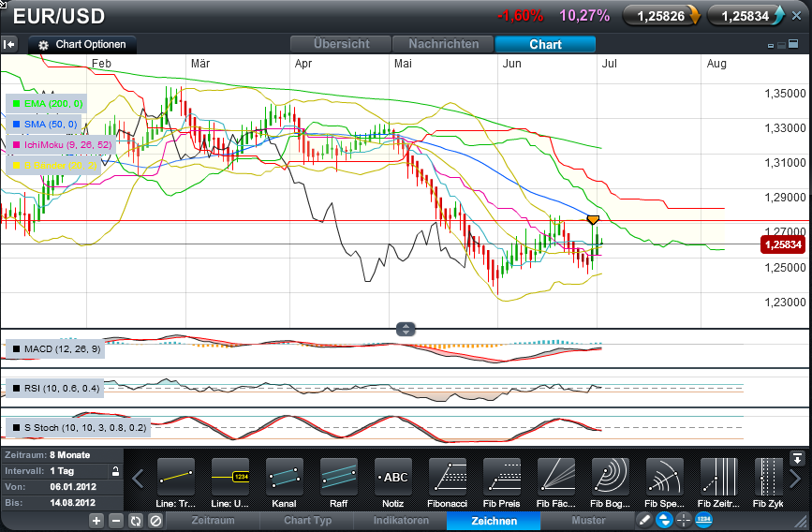
Task: Click the orange marker on the red line
Action: click(x=593, y=220)
